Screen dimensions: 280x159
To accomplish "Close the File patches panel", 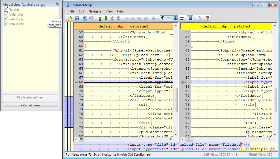I will [x=57, y=5].
